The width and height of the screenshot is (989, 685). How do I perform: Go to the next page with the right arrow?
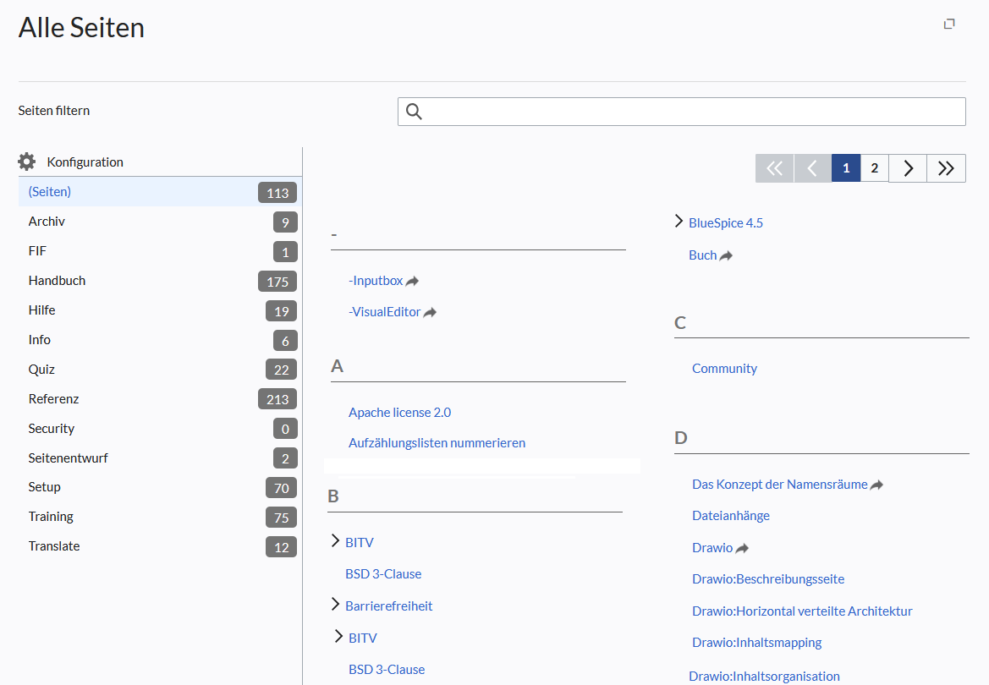click(908, 168)
